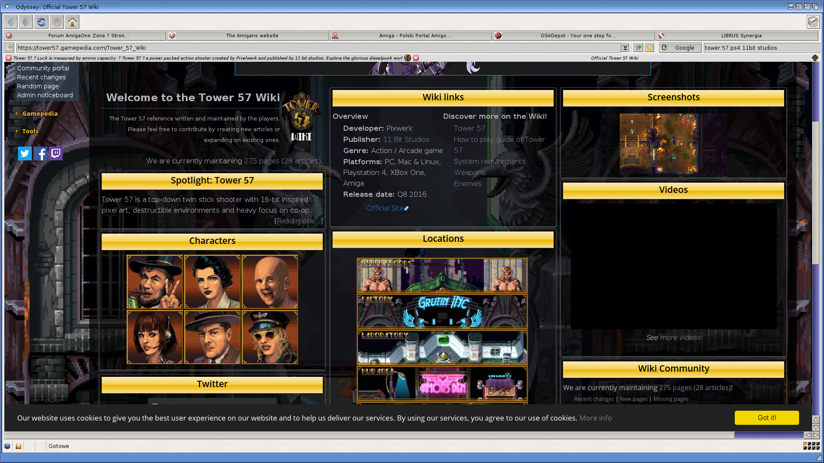Click the grid icon in the status bar
The height and width of the screenshot is (463, 824).
click(x=812, y=446)
